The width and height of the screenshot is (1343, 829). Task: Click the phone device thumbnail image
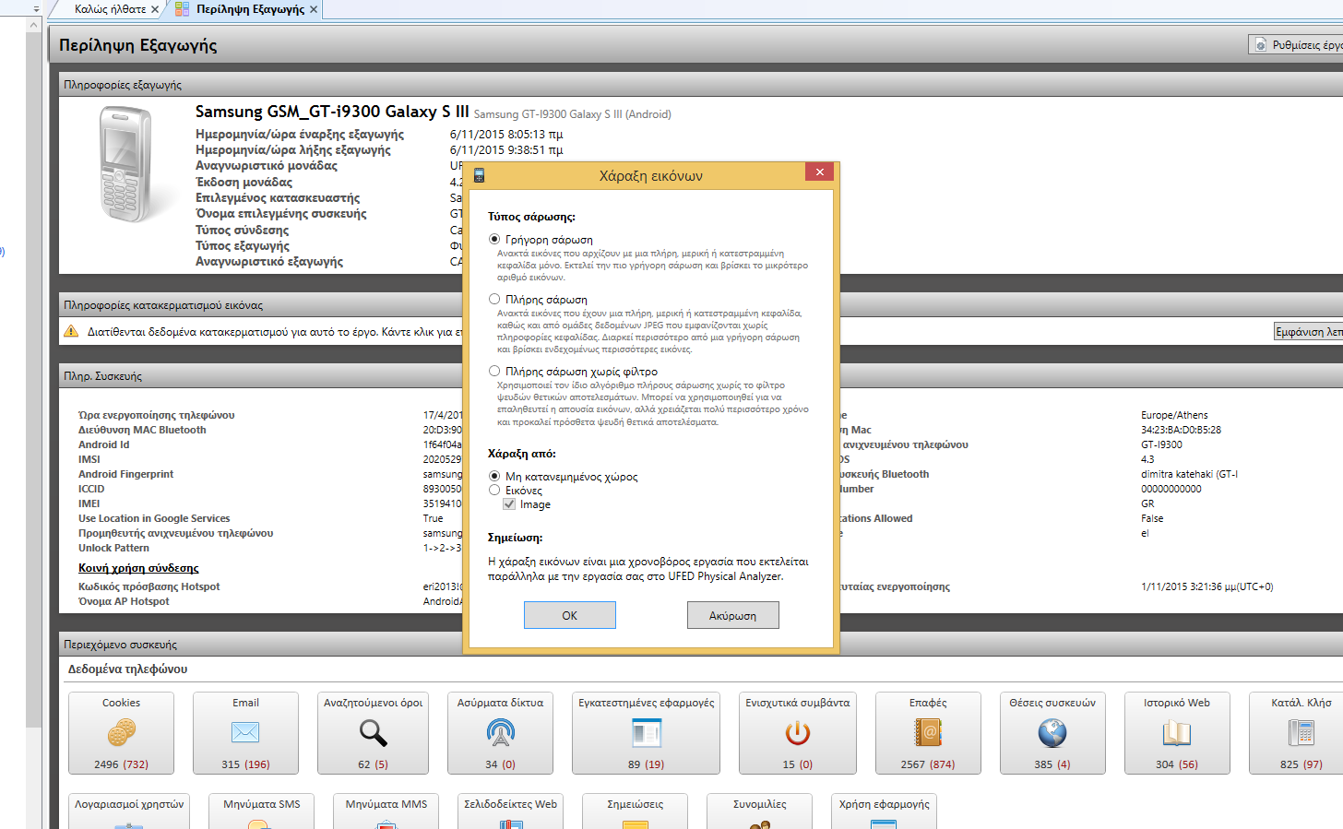(x=125, y=164)
